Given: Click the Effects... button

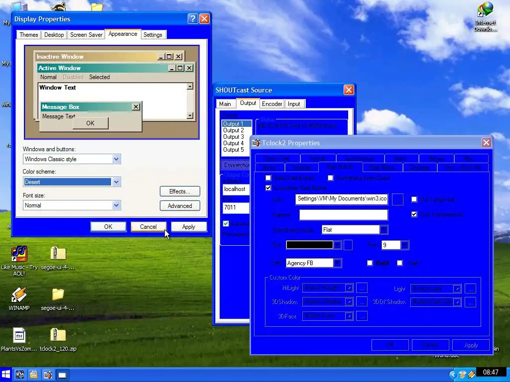Looking at the screenshot, I should click(x=180, y=191).
